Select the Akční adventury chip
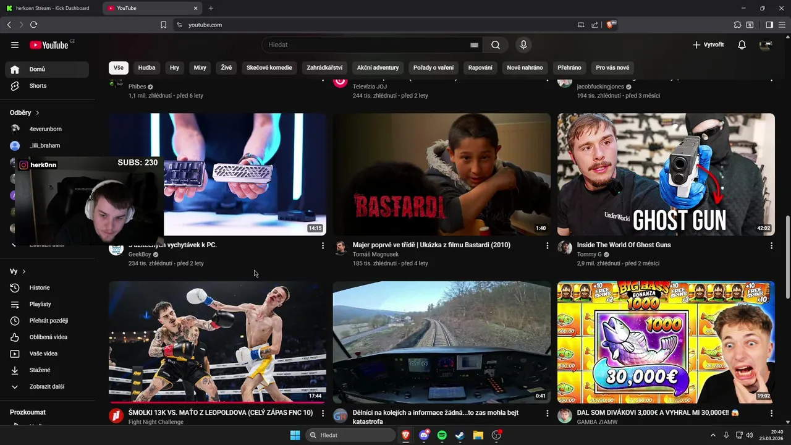 [378, 67]
